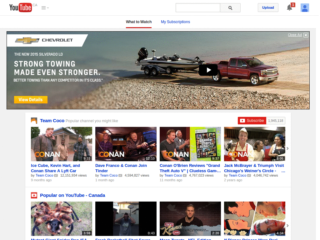Play the Chevrolet ad video

[208, 70]
